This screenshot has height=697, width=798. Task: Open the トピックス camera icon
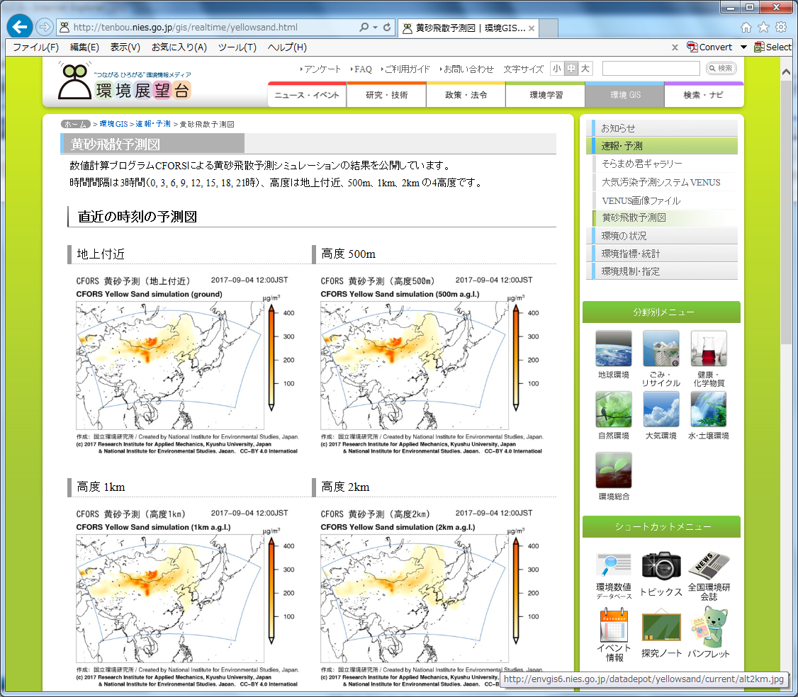[661, 566]
